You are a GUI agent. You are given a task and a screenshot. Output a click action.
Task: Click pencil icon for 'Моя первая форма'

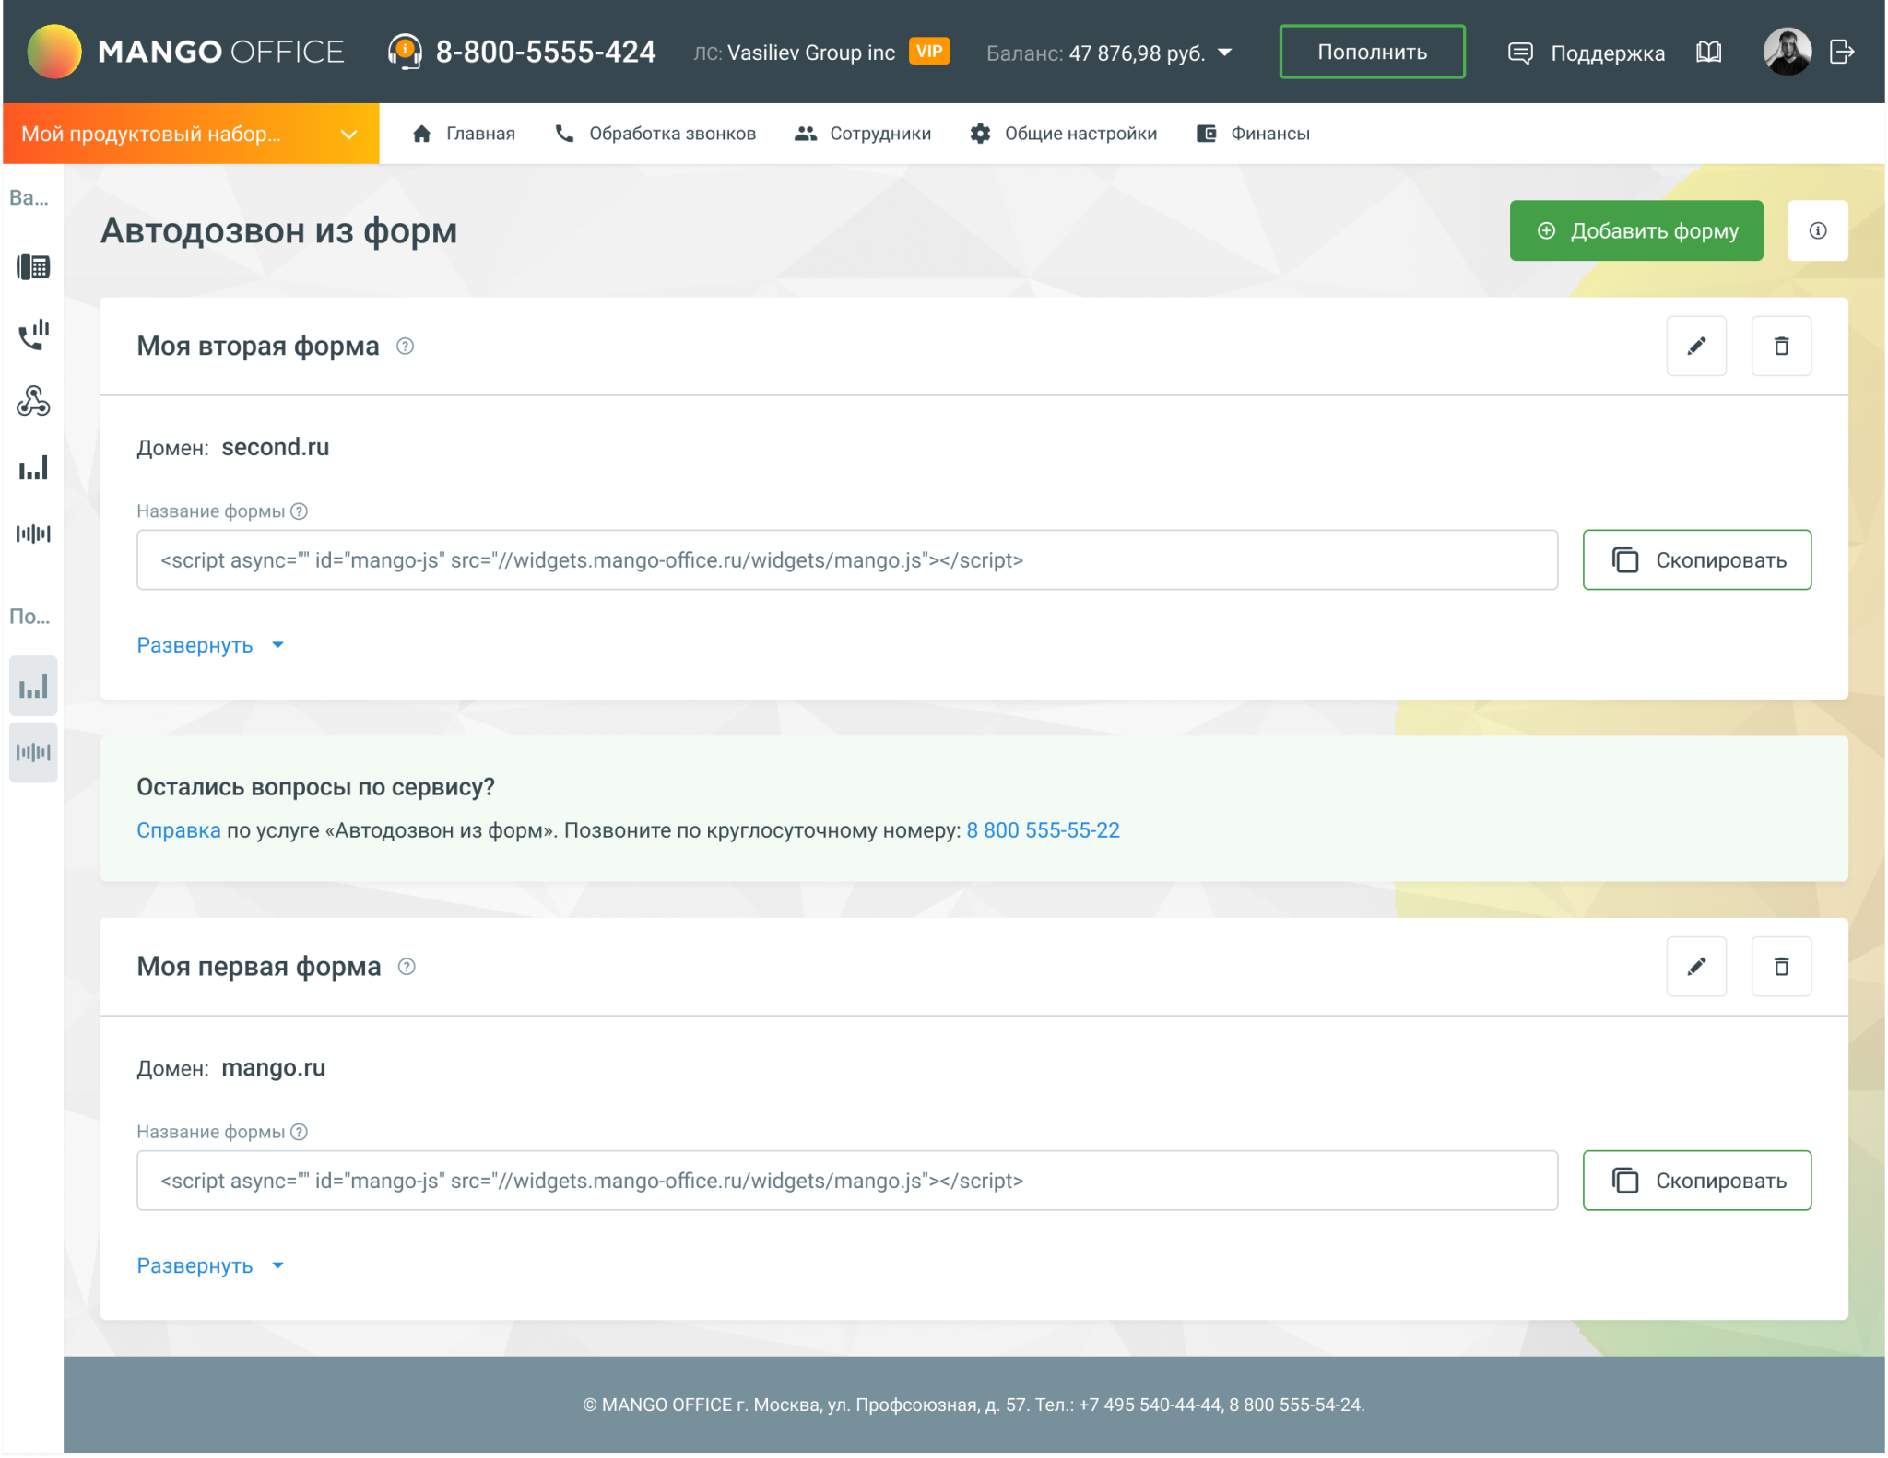pyautogui.click(x=1695, y=966)
